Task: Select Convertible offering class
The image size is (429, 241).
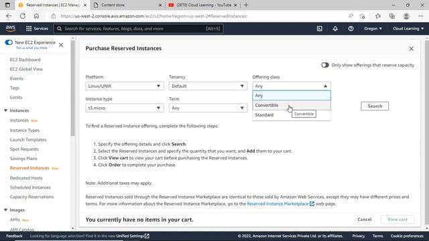Action: (292, 105)
